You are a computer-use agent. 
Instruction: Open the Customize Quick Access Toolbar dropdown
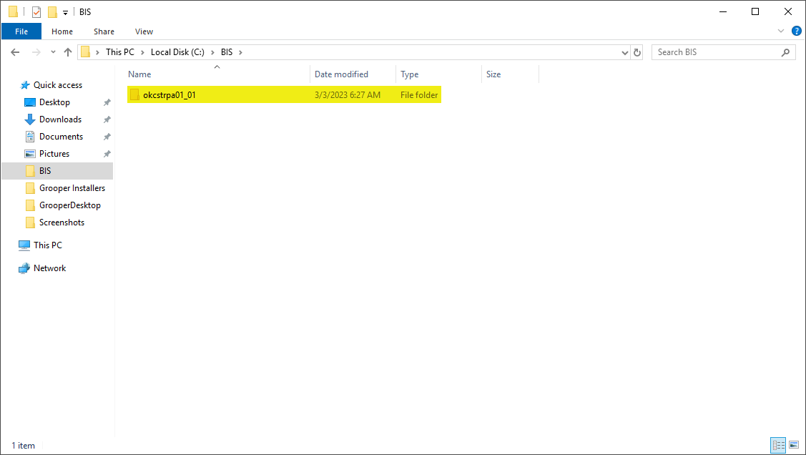click(x=65, y=12)
